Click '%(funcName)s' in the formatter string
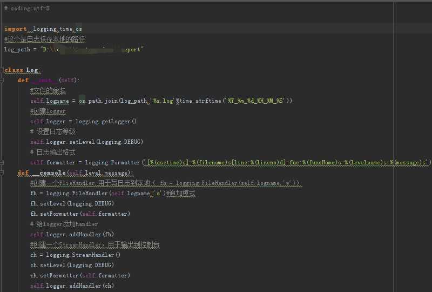432x292 pixels. point(323,163)
